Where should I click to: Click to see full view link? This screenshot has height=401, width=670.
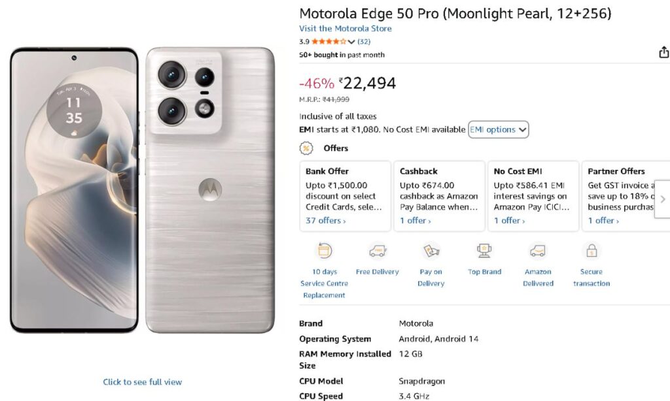[x=143, y=382]
